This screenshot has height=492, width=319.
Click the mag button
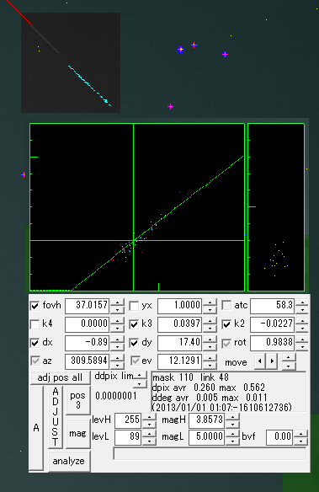coord(78,434)
